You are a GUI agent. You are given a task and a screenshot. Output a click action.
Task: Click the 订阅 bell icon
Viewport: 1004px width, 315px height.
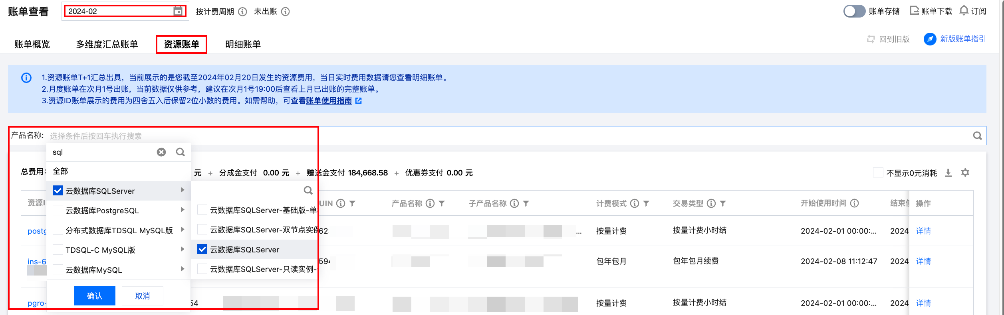click(964, 11)
